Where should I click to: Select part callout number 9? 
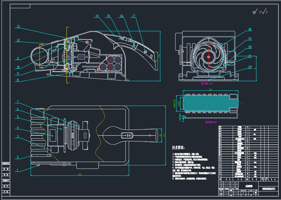coord(18,73)
